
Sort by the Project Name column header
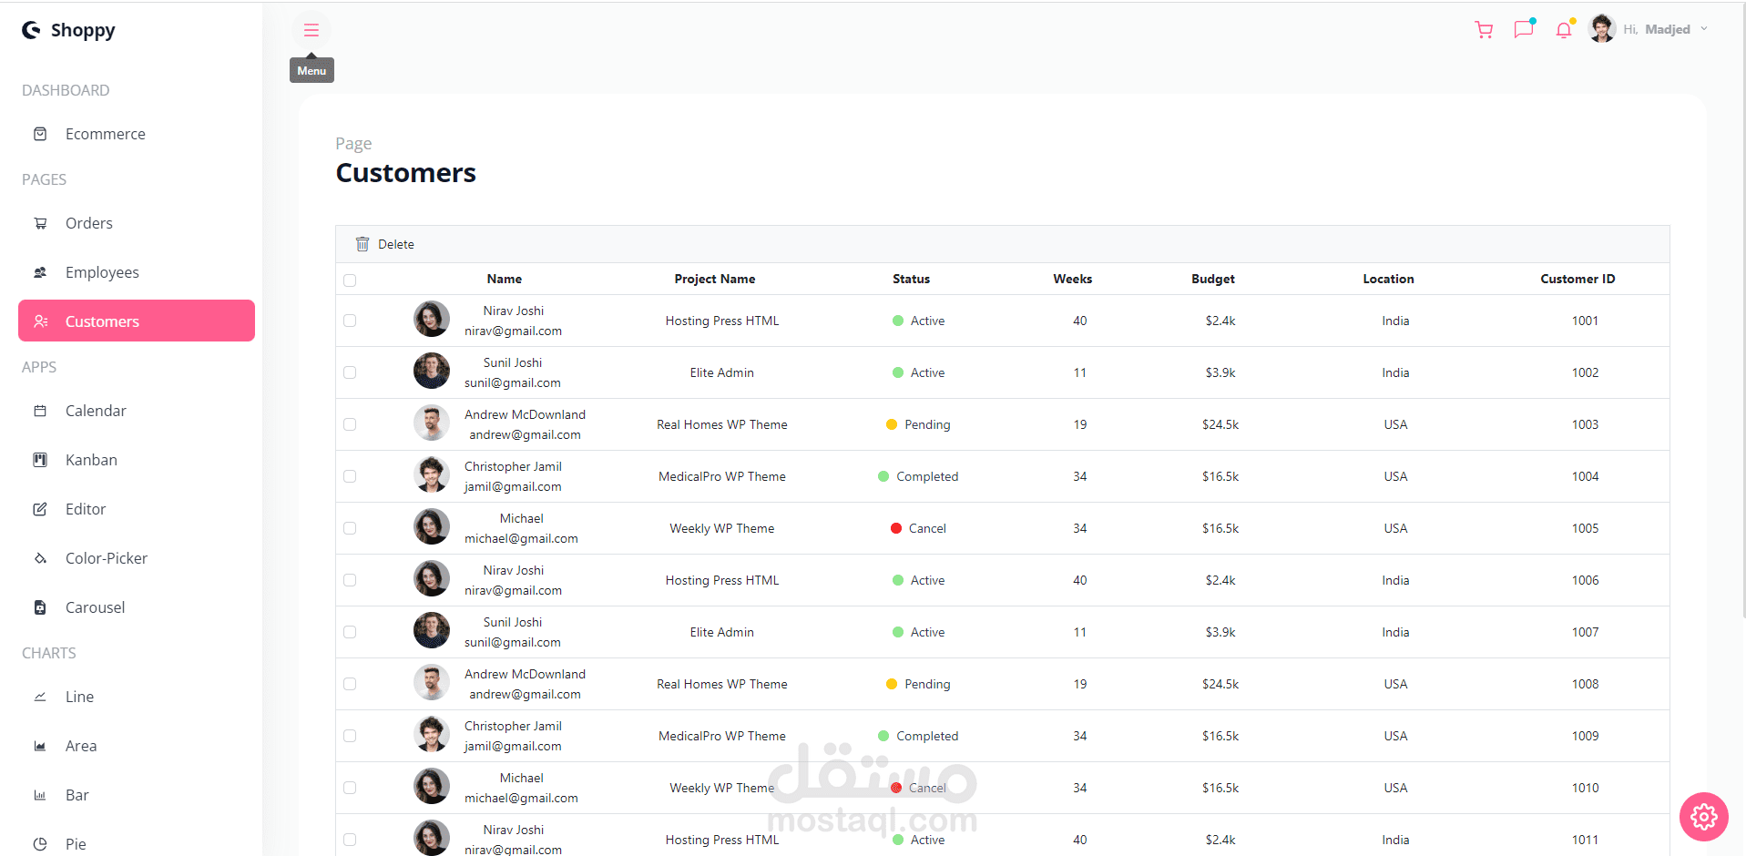coord(715,279)
